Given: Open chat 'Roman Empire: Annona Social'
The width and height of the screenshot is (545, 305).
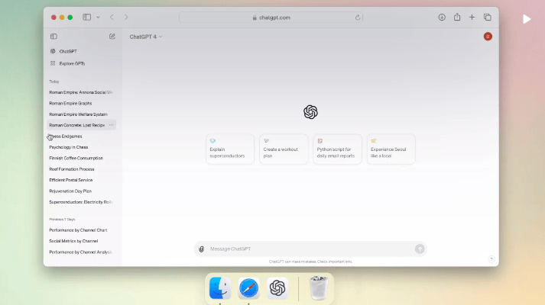Looking at the screenshot, I should 81,92.
